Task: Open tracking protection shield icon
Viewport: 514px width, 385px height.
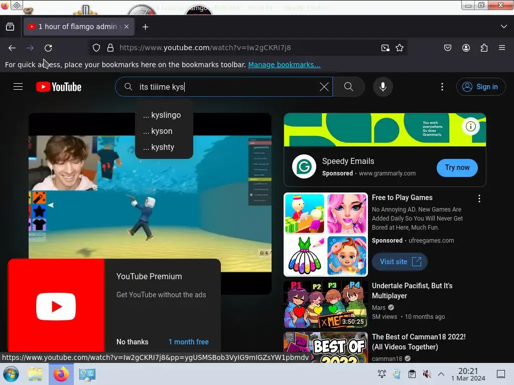Action: click(x=96, y=48)
